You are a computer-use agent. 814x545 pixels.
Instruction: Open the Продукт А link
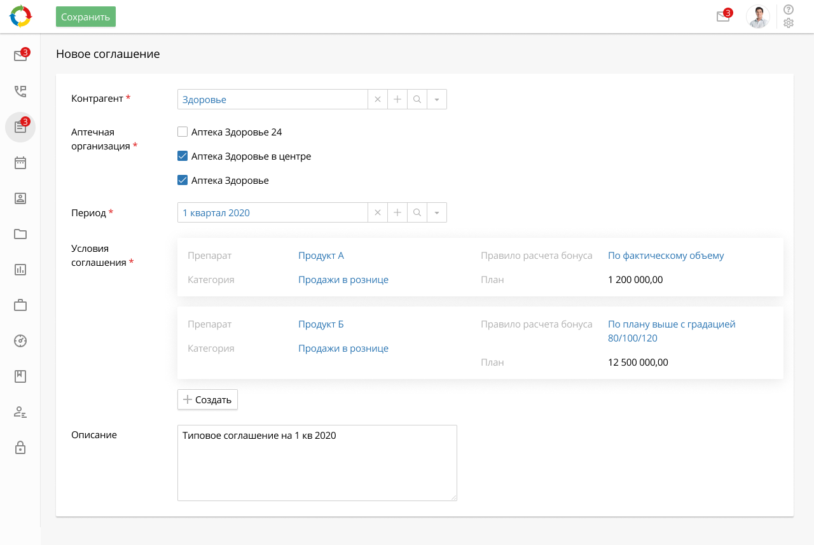pos(321,256)
